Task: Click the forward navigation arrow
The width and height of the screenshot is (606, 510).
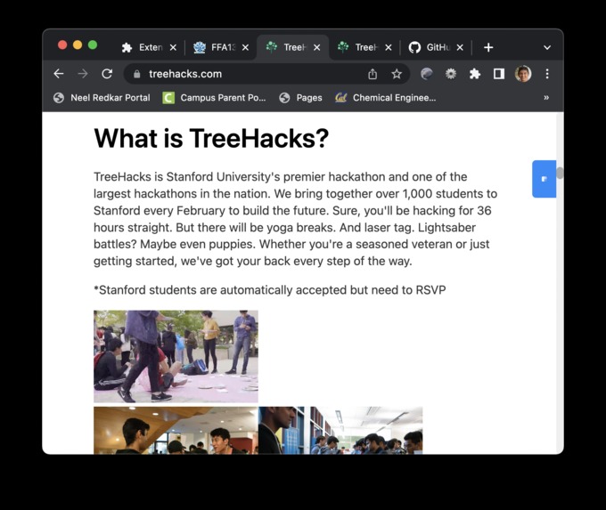Action: coord(83,74)
